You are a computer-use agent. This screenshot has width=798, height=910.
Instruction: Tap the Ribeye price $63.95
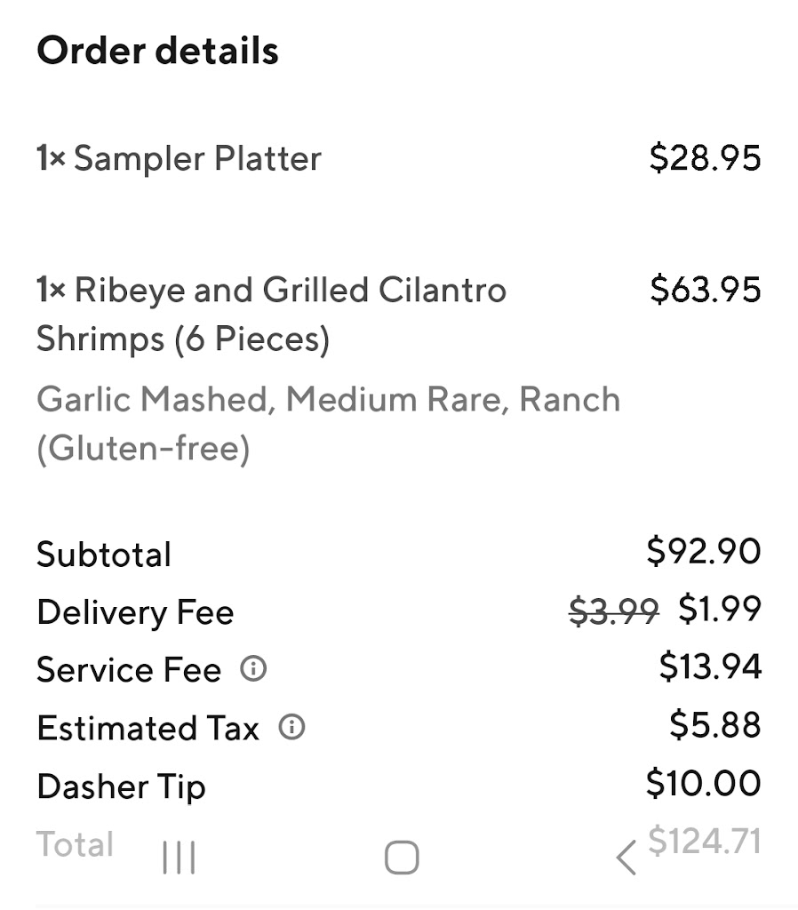(x=705, y=290)
